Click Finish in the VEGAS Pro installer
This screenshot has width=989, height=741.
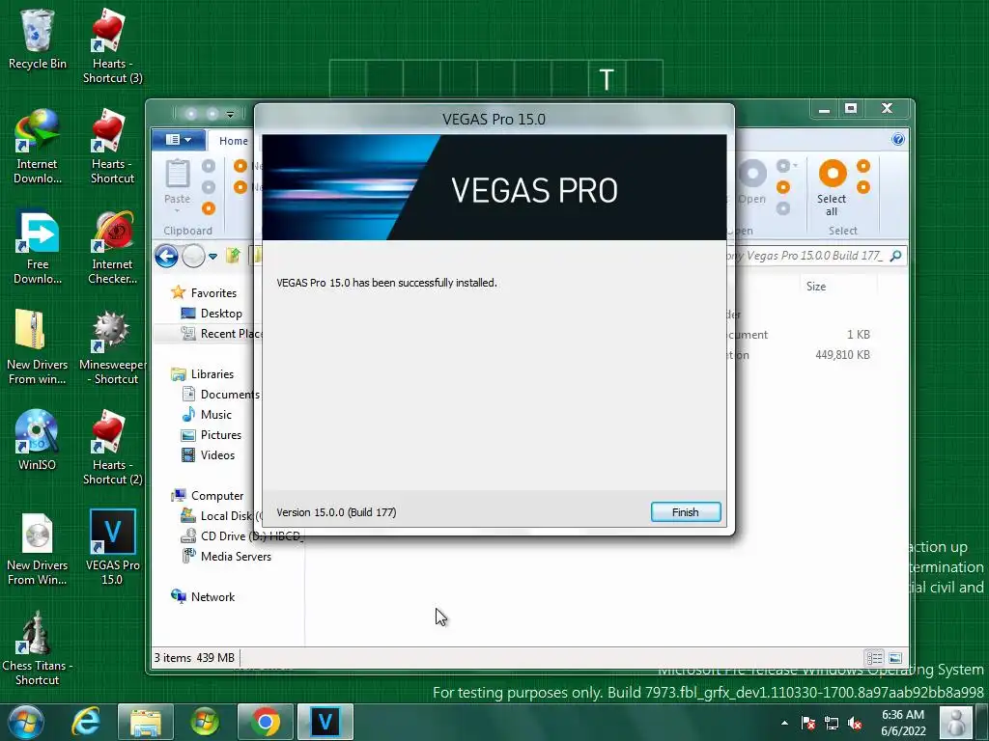[x=686, y=512]
